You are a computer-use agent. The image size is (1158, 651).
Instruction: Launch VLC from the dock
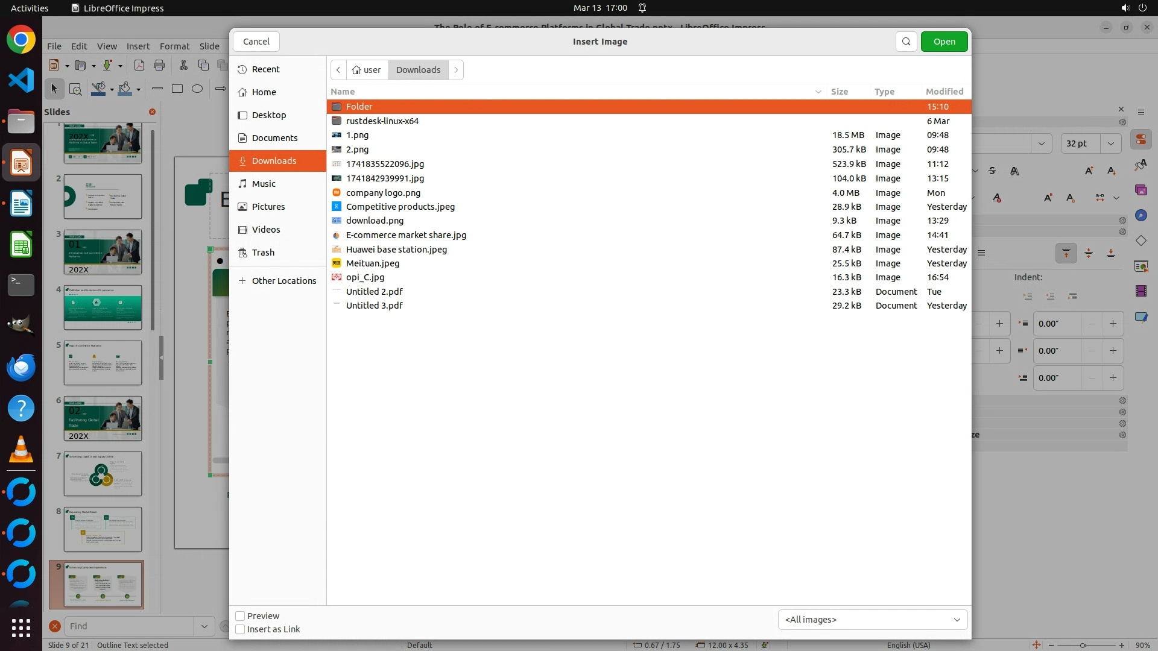(21, 450)
